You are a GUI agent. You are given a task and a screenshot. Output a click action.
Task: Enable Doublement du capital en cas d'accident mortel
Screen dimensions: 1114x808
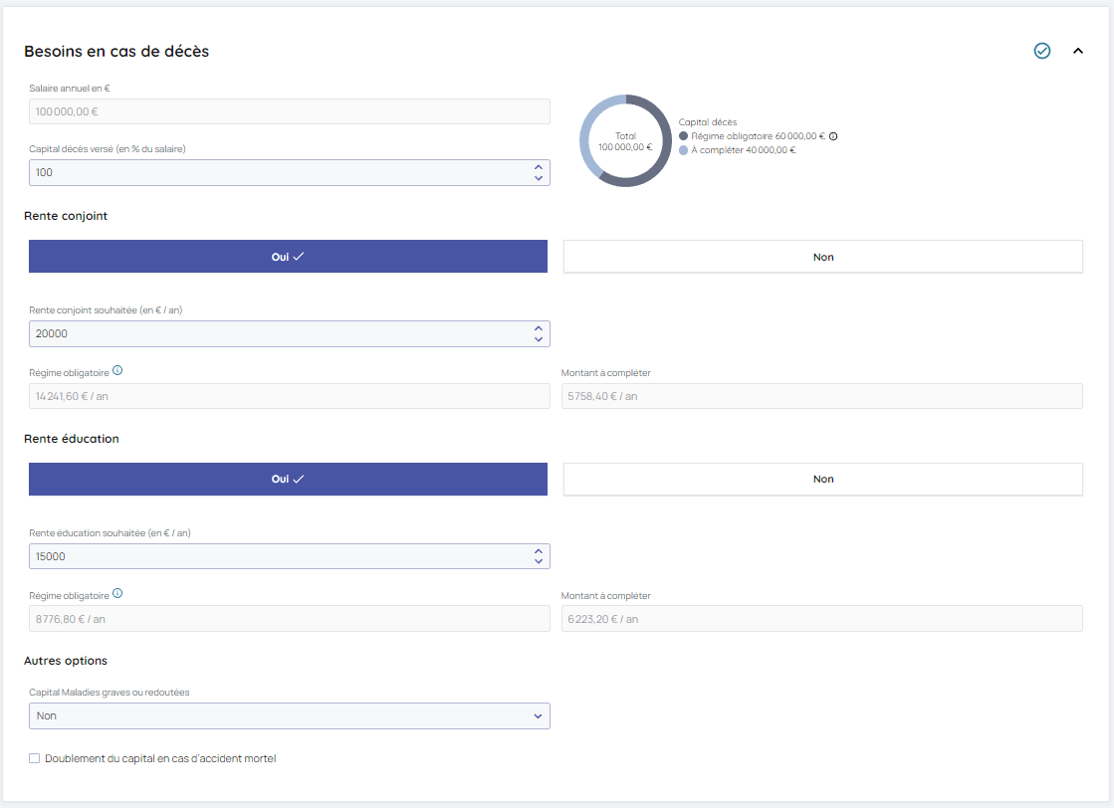point(35,758)
